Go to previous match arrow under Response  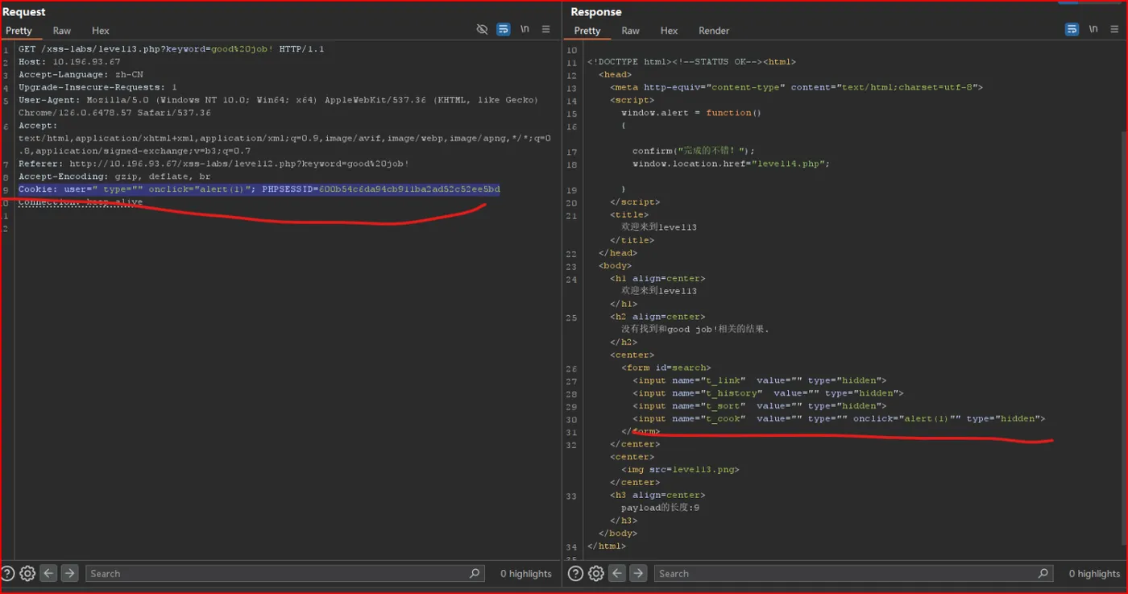pyautogui.click(x=617, y=573)
